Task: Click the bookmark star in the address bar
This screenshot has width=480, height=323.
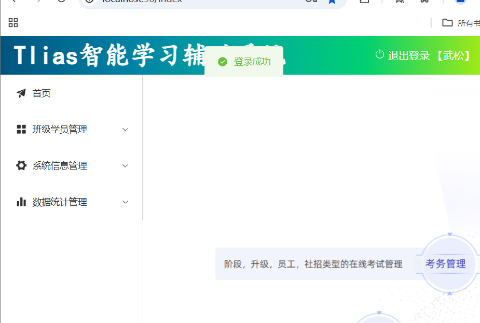Action: 332,2
